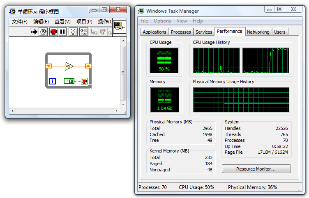Click the Resource Monitor button
Image resolution: width=309 pixels, height=198 pixels.
[x=256, y=169]
